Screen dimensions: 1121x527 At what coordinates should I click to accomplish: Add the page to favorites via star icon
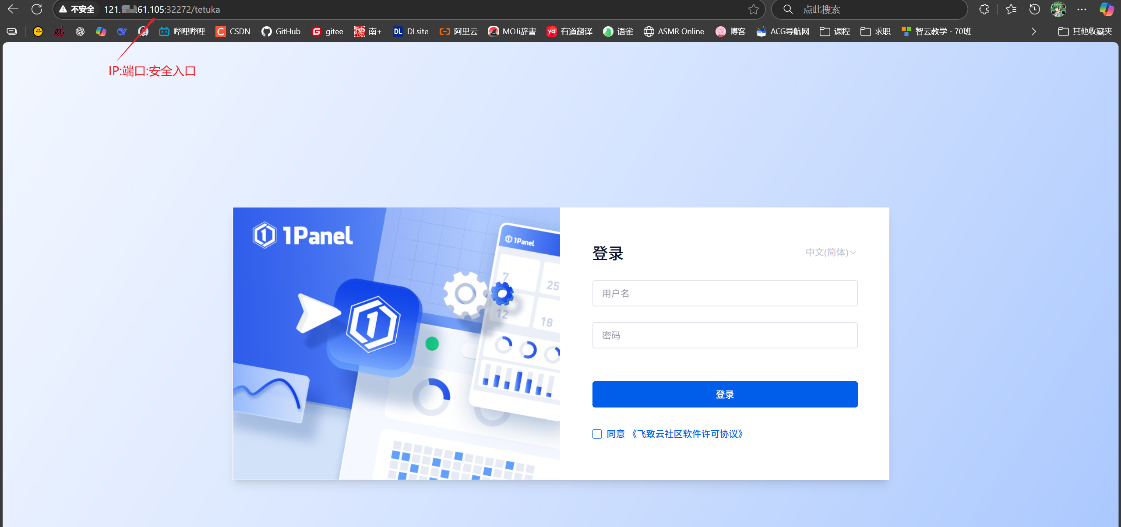(x=753, y=9)
